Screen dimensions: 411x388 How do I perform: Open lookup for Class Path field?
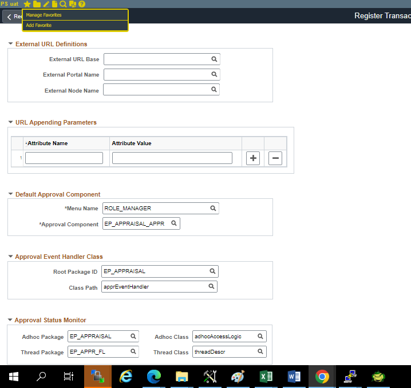(x=211, y=286)
